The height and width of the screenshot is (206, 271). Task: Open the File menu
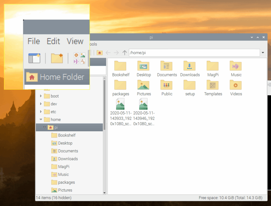(33, 41)
